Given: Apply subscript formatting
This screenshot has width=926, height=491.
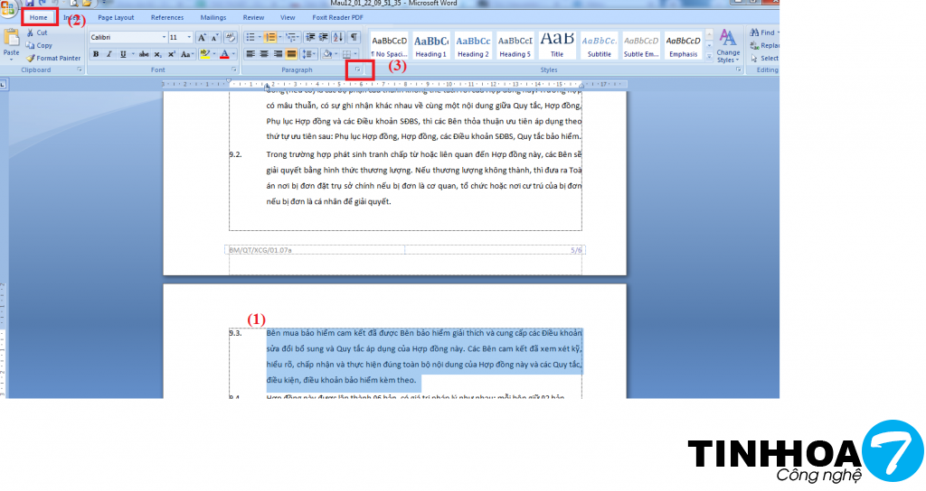Looking at the screenshot, I should click(x=158, y=54).
